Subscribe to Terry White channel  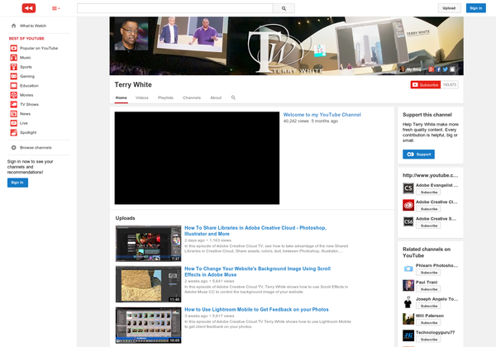tap(426, 84)
